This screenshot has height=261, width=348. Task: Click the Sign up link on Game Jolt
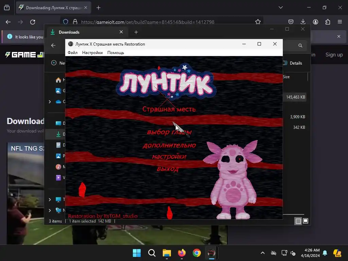(334, 55)
